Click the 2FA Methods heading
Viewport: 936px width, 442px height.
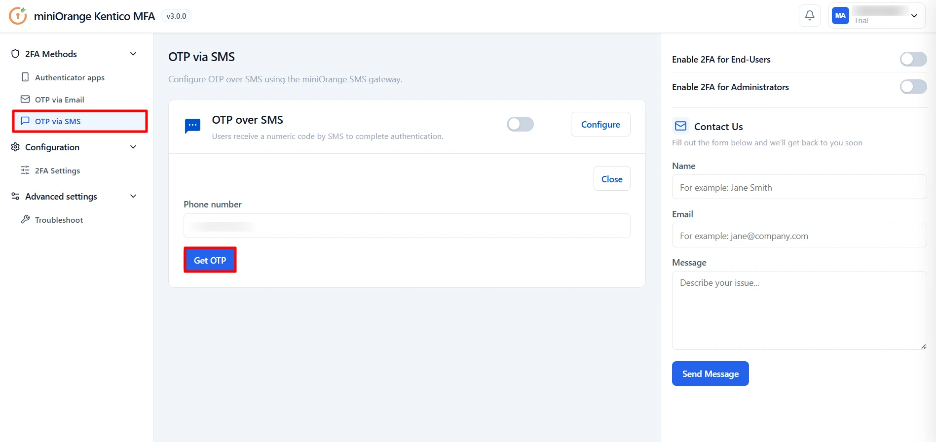(51, 54)
